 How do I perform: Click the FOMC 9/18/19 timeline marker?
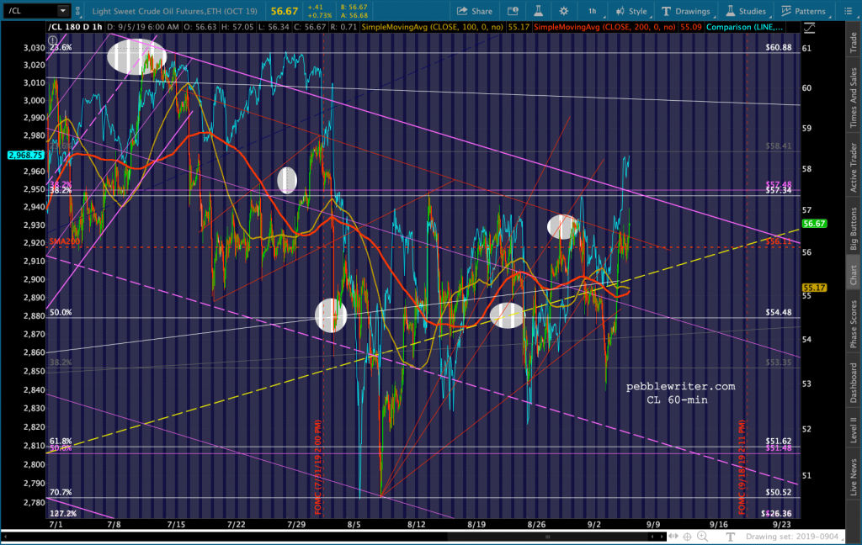[x=742, y=468]
